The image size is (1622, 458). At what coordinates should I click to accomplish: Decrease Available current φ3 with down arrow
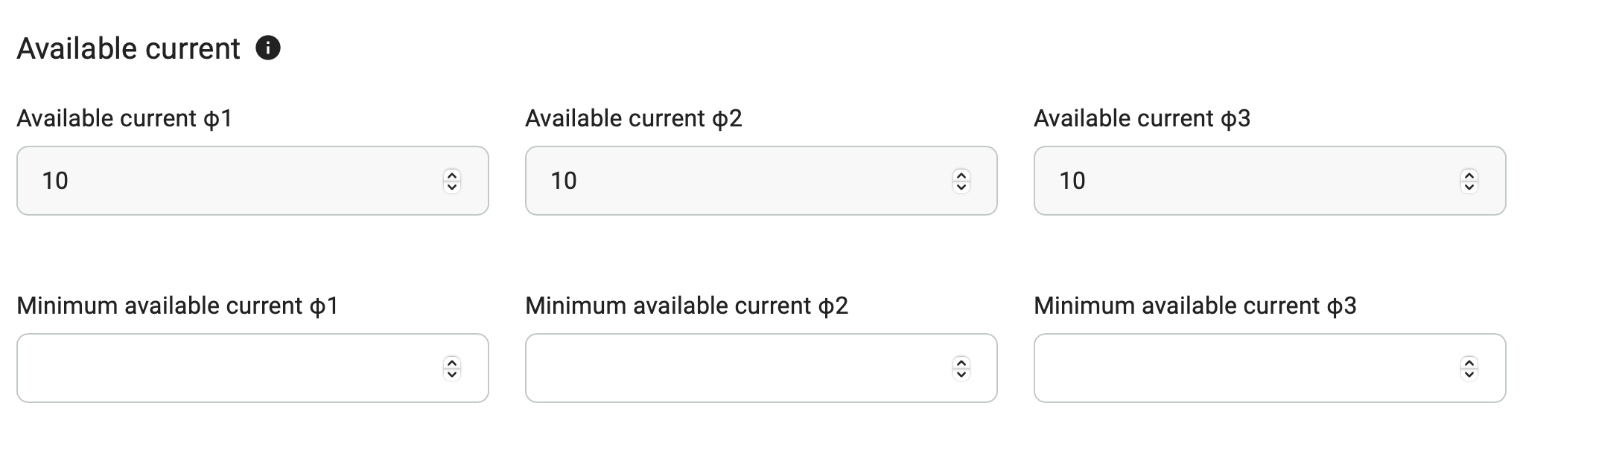click(1469, 187)
